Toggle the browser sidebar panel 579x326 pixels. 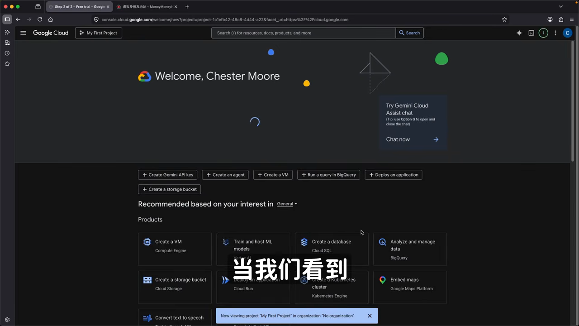pyautogui.click(x=7, y=19)
